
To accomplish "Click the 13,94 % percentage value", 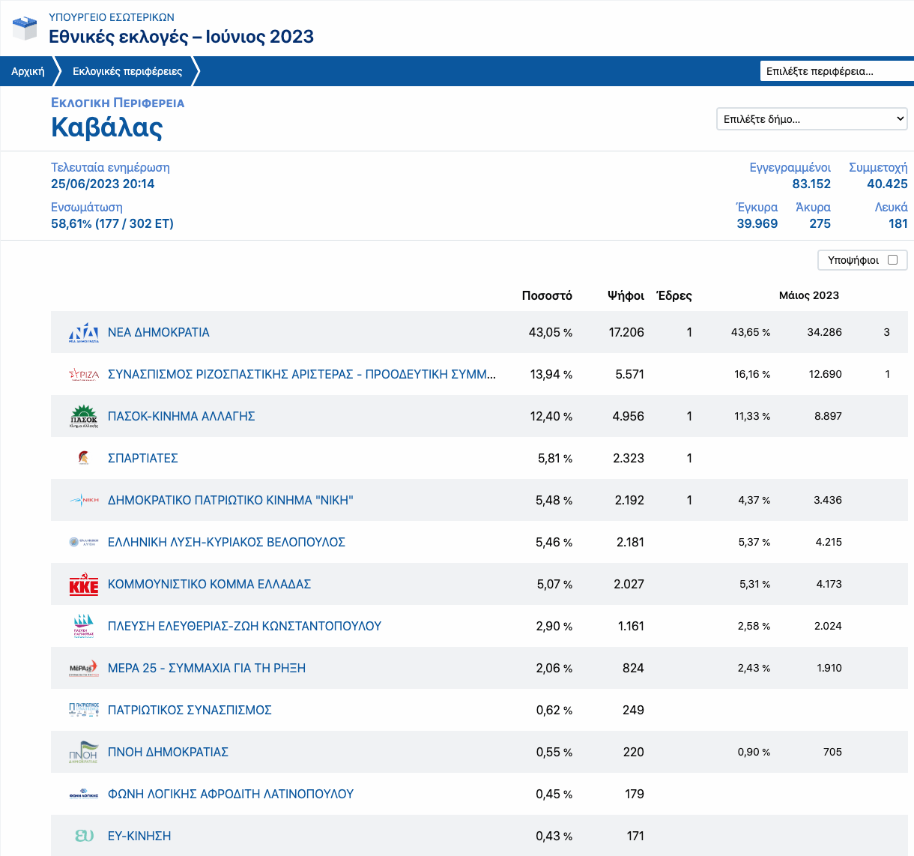I will tap(551, 374).
